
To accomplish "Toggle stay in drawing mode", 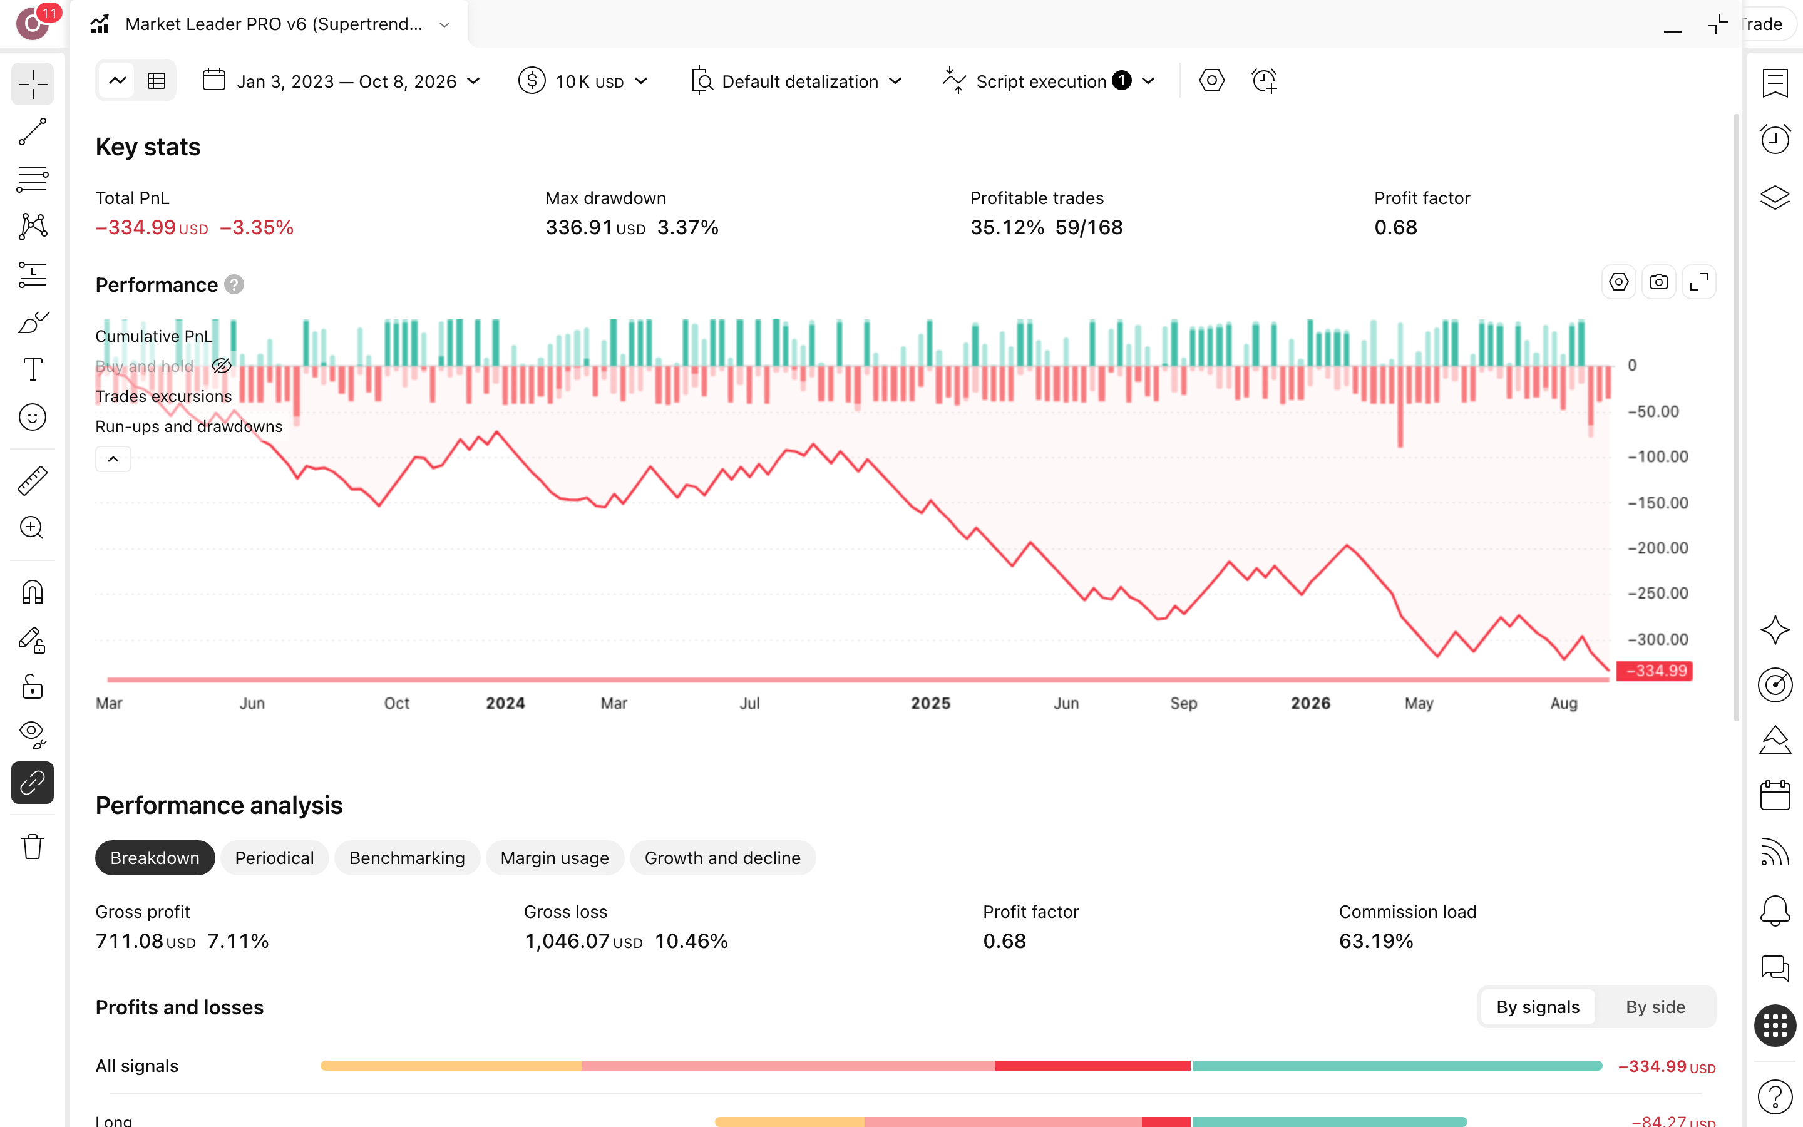I will coord(32,641).
